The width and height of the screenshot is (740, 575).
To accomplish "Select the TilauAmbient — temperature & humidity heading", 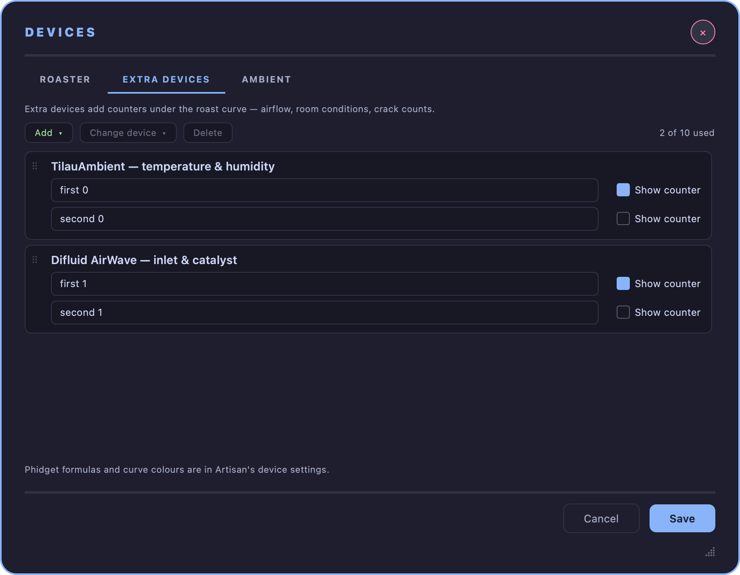I will coord(163,166).
